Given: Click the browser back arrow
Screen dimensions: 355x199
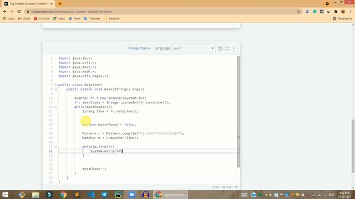Looking at the screenshot, I should click(x=5, y=12).
